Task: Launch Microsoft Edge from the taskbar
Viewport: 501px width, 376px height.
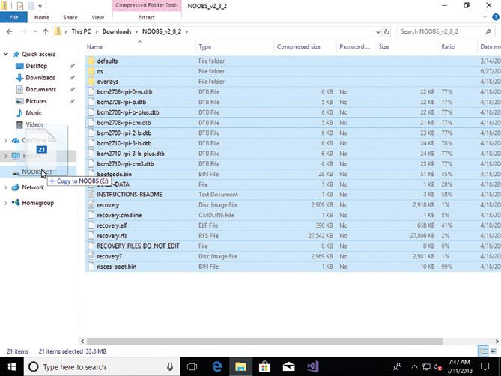Action: pos(216,367)
